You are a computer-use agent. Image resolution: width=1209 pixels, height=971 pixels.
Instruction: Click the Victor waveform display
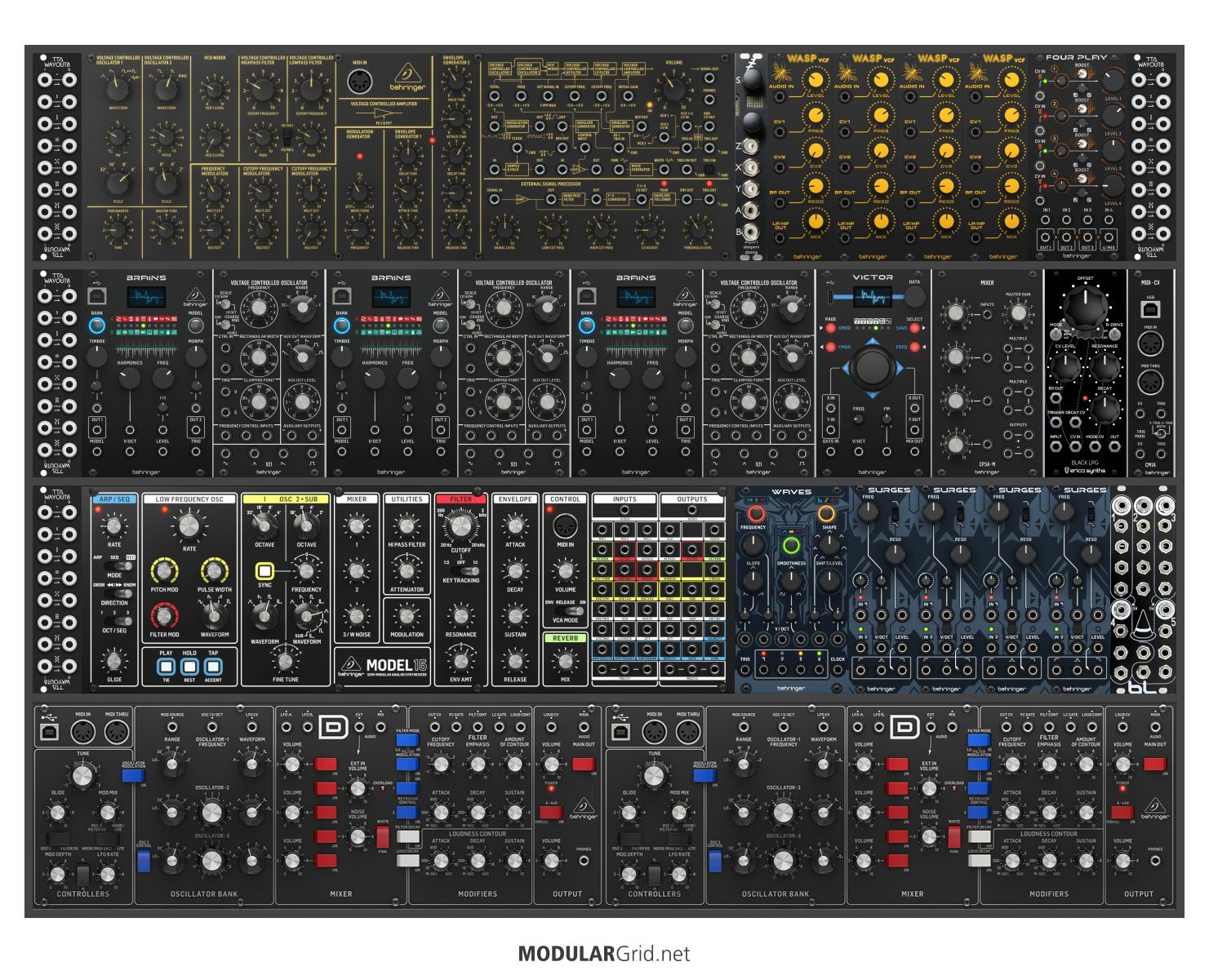click(873, 296)
